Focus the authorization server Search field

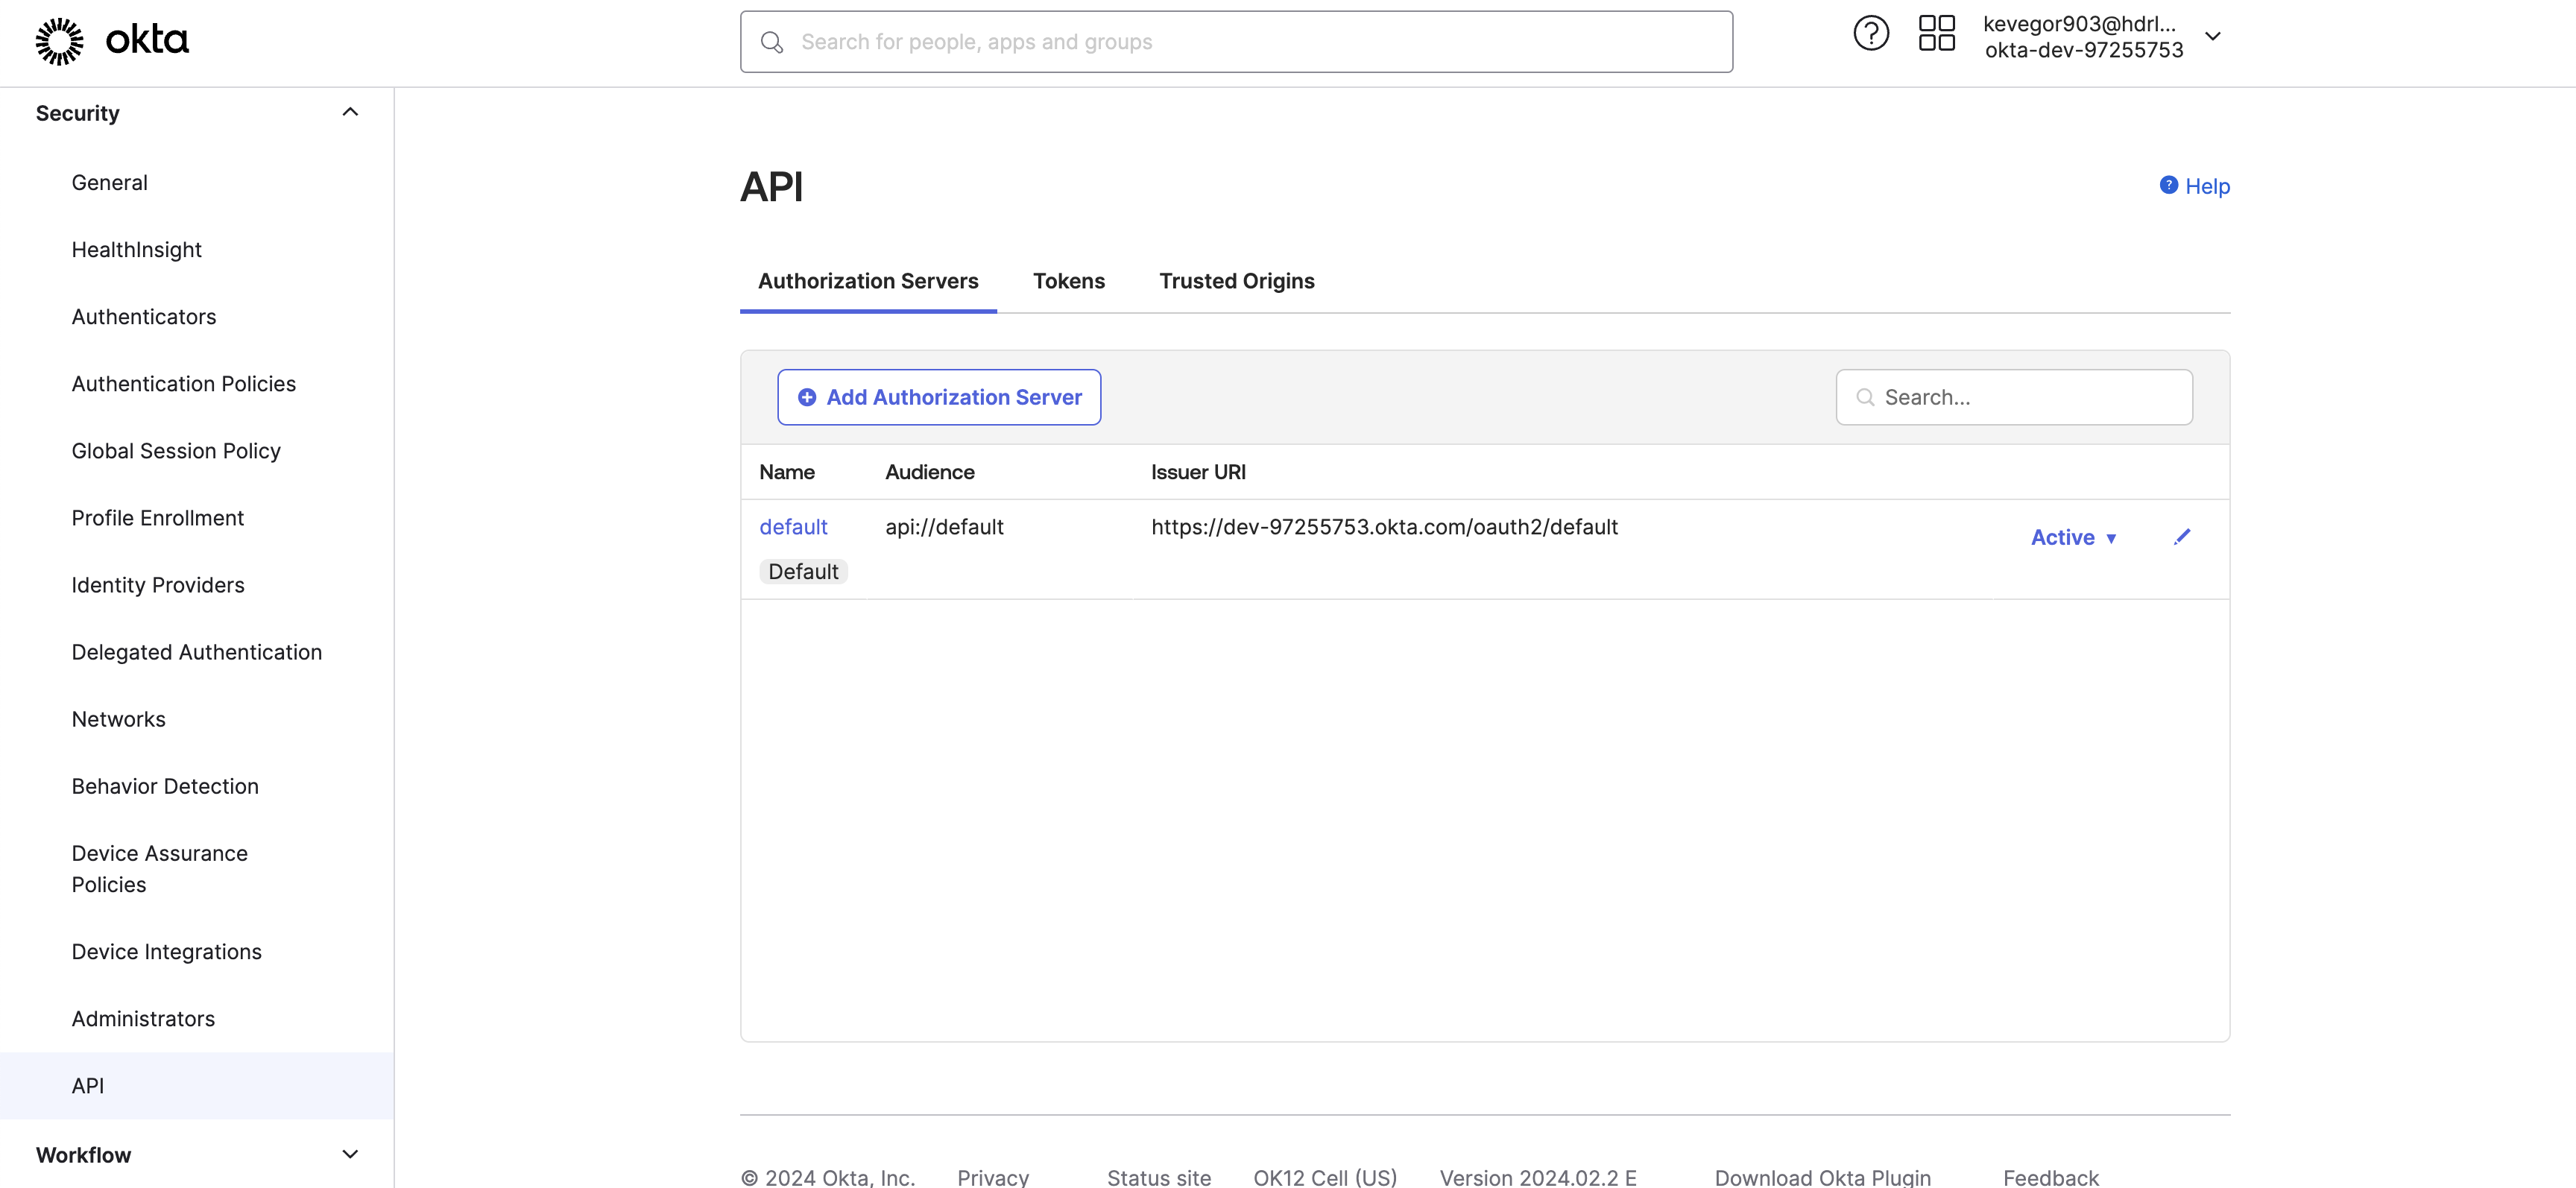pyautogui.click(x=2014, y=397)
